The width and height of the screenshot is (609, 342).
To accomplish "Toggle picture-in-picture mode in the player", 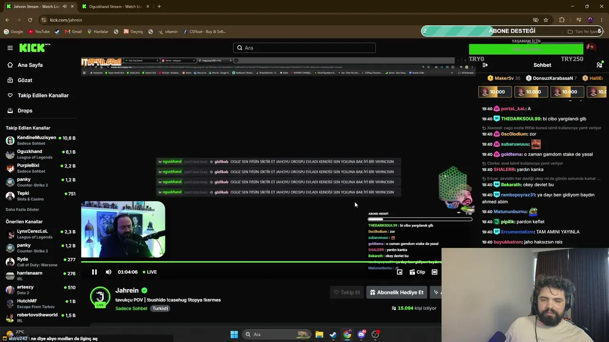I will [400, 272].
